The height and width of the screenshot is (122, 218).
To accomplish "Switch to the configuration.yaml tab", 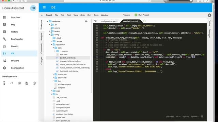I will 108,21.
